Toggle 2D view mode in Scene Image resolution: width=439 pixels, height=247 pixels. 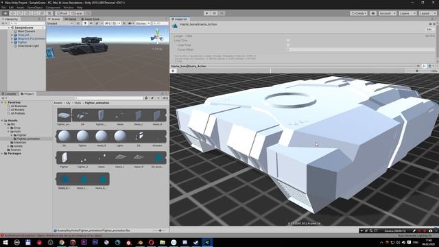pos(78,23)
